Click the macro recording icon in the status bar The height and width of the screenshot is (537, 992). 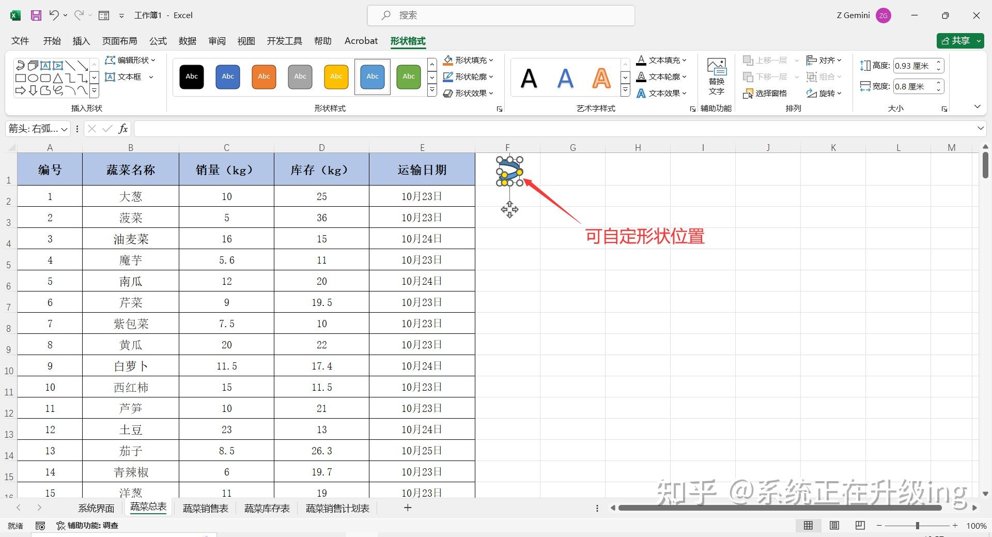coord(40,526)
